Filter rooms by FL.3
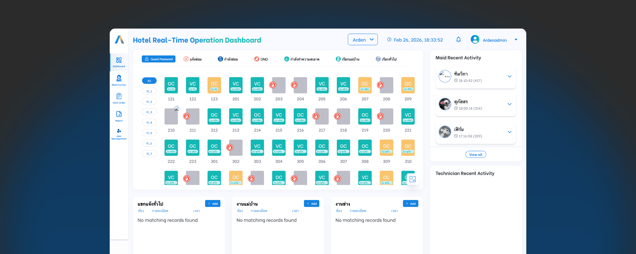This screenshot has height=254, width=636. pyautogui.click(x=149, y=112)
